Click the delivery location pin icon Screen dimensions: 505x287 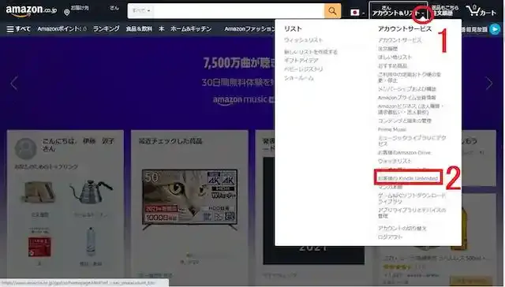66,13
